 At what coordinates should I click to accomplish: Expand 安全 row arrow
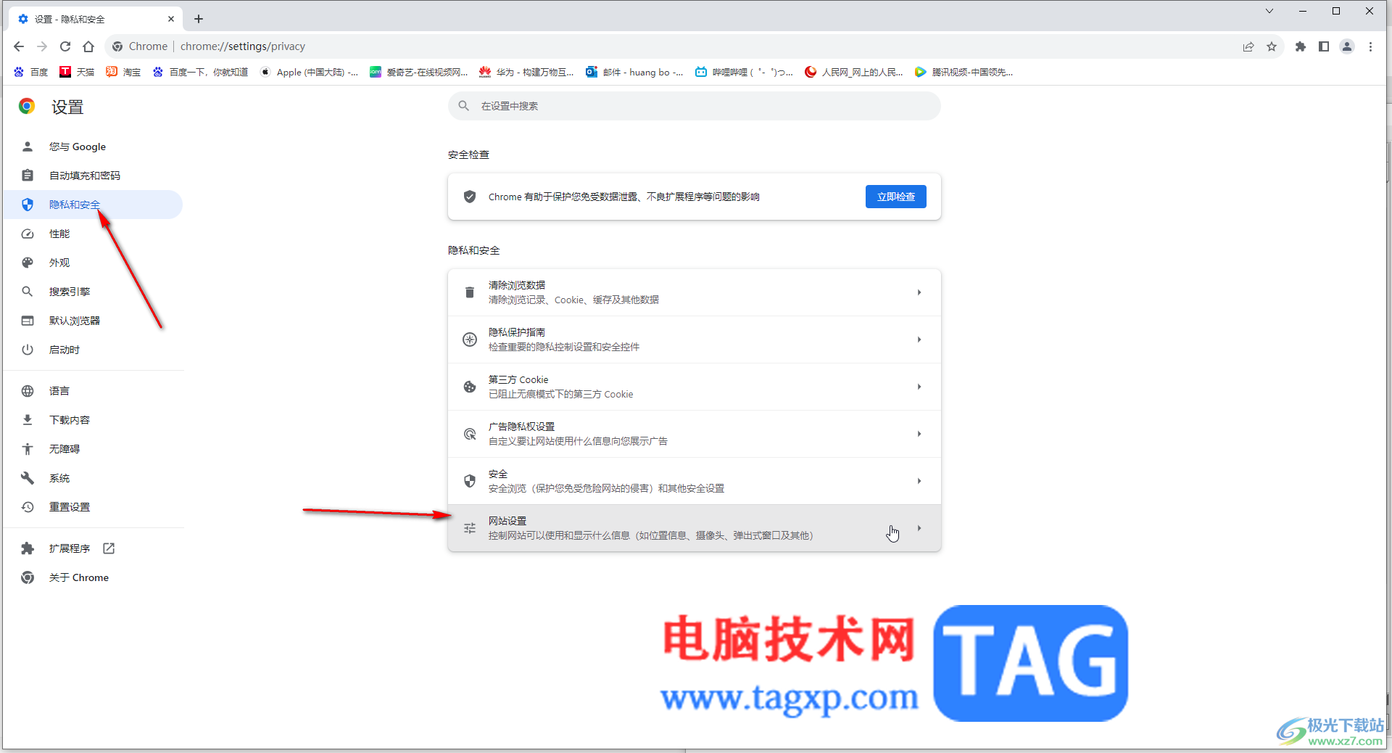coord(919,481)
